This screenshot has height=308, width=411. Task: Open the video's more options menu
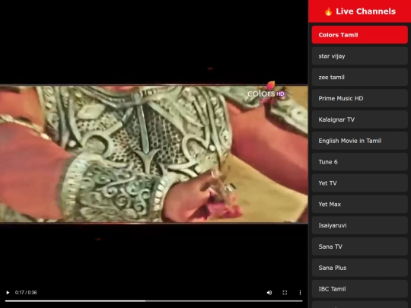coord(300,293)
